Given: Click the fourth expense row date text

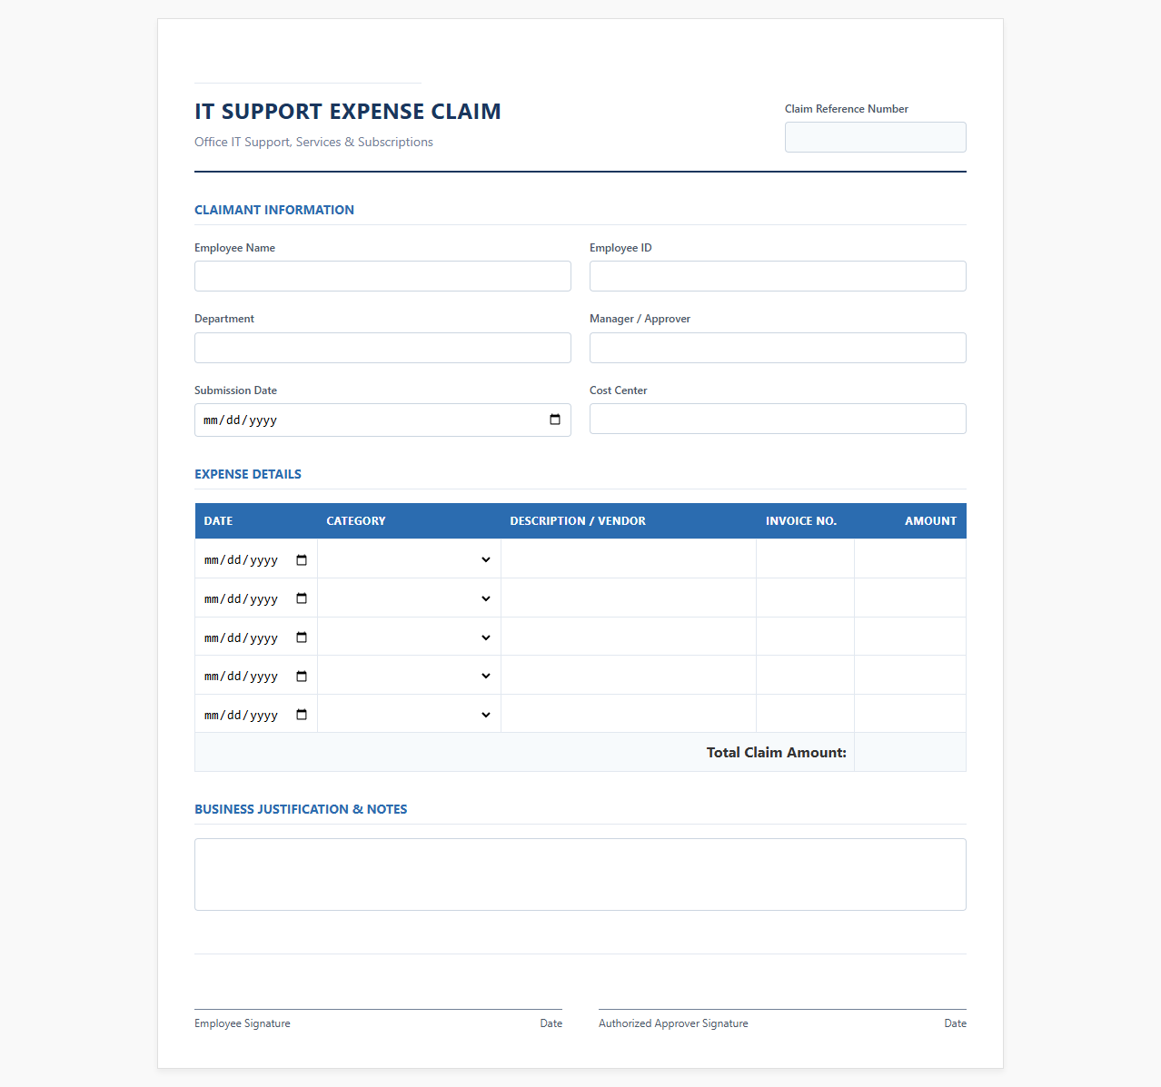Looking at the screenshot, I should click(x=241, y=677).
